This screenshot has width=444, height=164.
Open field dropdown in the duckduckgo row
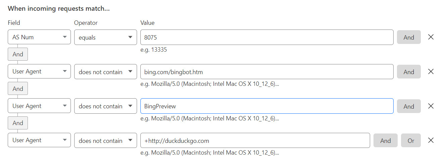(x=39, y=141)
